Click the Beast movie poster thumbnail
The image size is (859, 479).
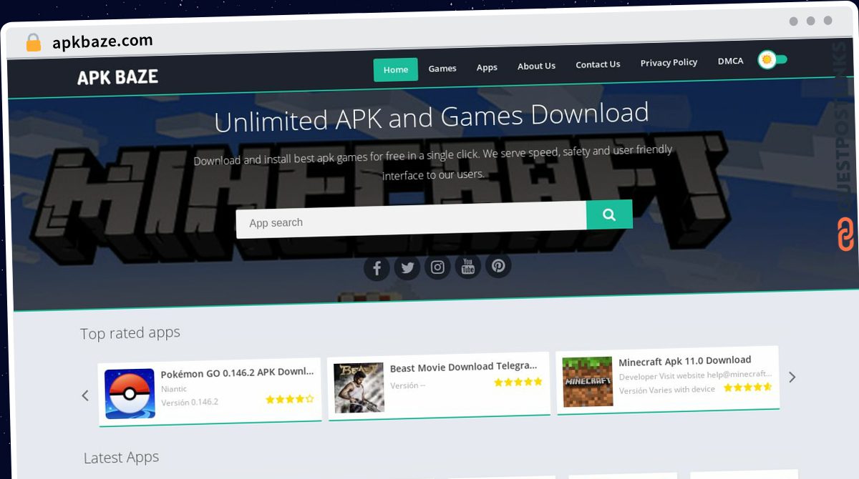click(x=359, y=387)
